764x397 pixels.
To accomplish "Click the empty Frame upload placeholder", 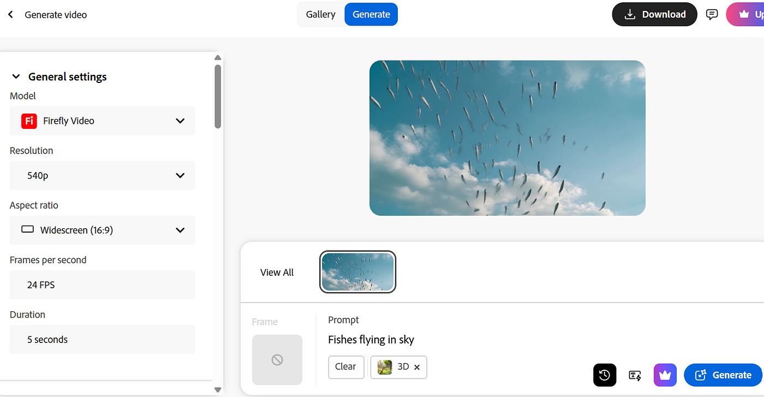I will coord(277,360).
